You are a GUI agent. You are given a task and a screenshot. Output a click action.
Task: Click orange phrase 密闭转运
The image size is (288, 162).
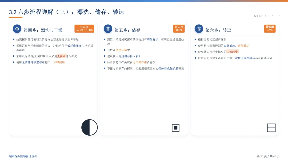coord(243,46)
